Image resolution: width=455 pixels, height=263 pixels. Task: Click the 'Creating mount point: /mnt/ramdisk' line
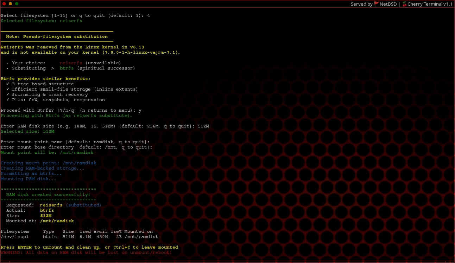pyautogui.click(x=49, y=163)
